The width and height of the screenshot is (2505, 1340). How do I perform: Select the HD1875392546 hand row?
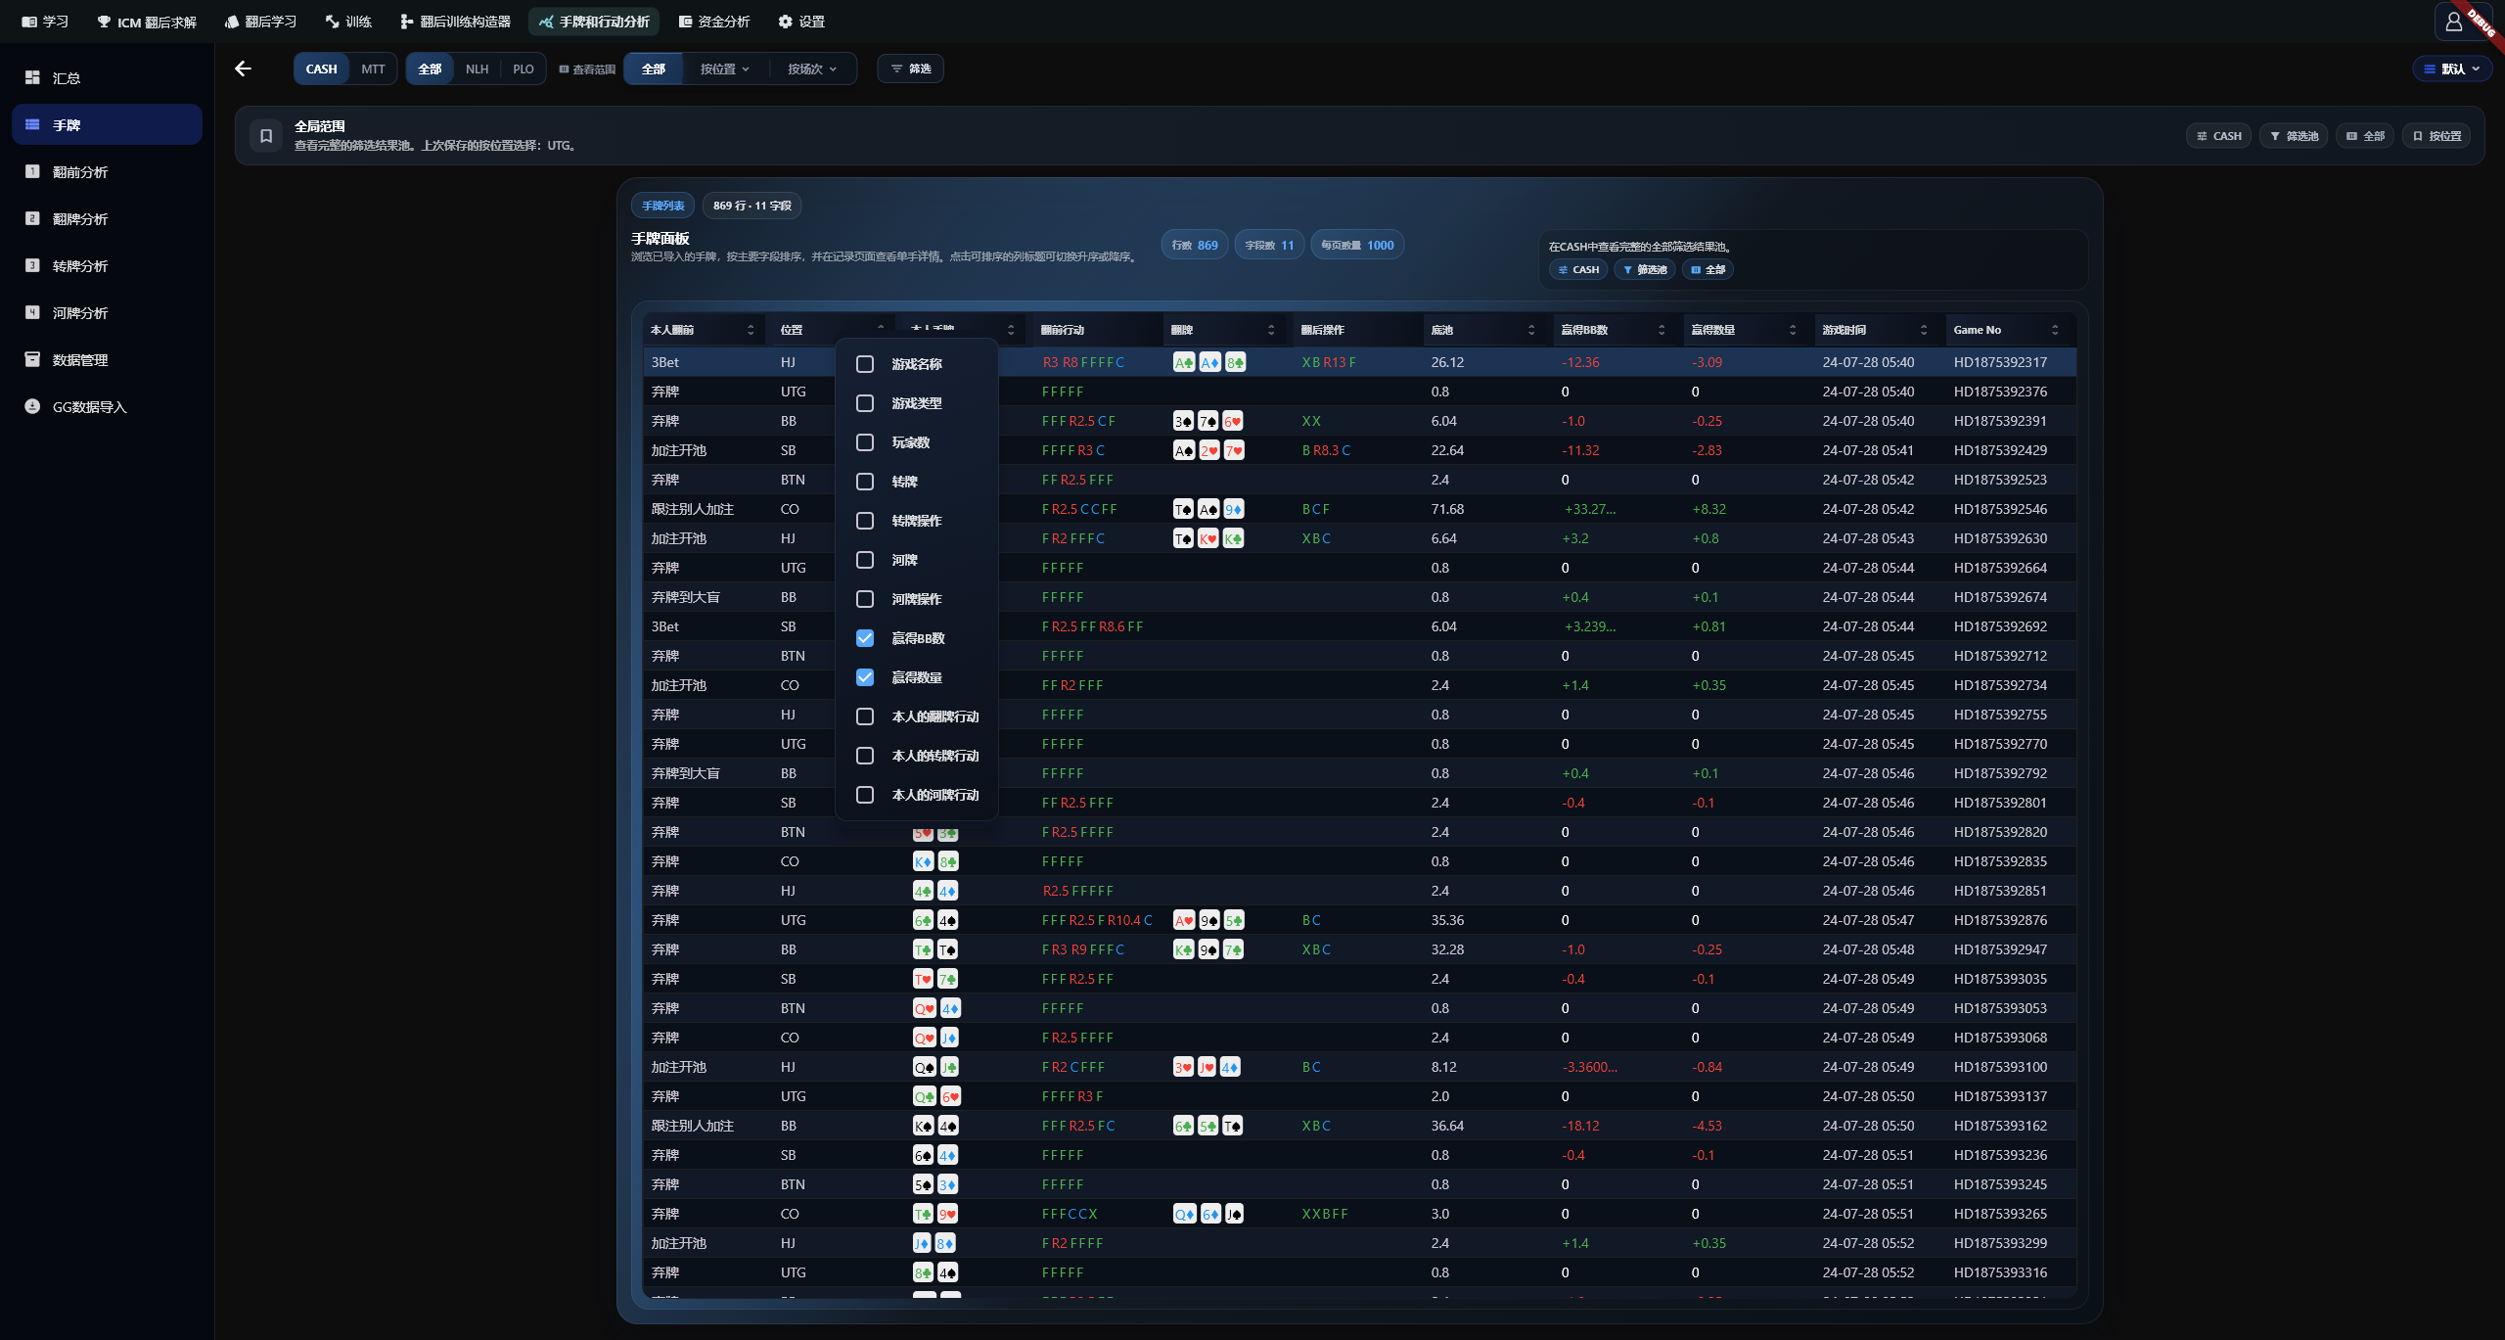pyautogui.click(x=1359, y=509)
